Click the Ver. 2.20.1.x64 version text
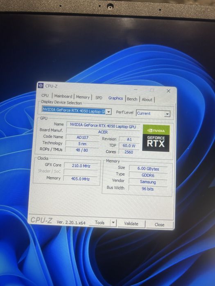The width and height of the screenshot is (215, 286). 71,222
